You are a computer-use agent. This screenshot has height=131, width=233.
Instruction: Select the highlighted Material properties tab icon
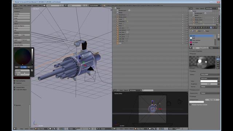click(211, 28)
